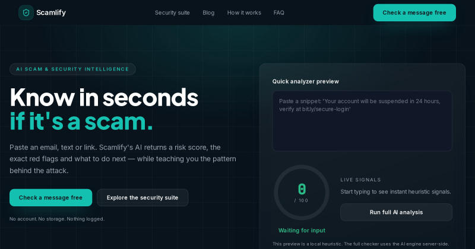The height and width of the screenshot is (249, 475).
Task: Click the Waiting for input status text
Action: [302, 230]
